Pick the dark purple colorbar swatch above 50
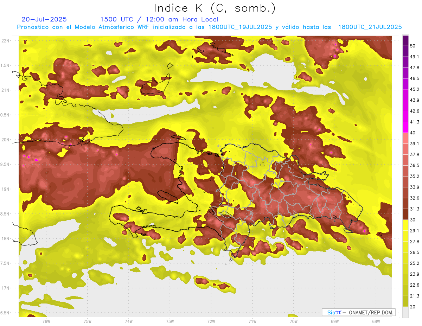Image resolution: width=422 pixels, height=326 pixels. tap(405, 40)
